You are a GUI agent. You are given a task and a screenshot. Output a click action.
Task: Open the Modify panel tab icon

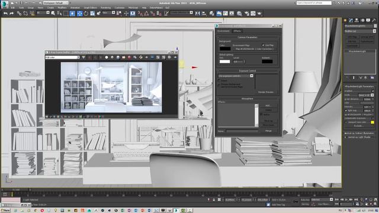pyautogui.click(x=351, y=20)
